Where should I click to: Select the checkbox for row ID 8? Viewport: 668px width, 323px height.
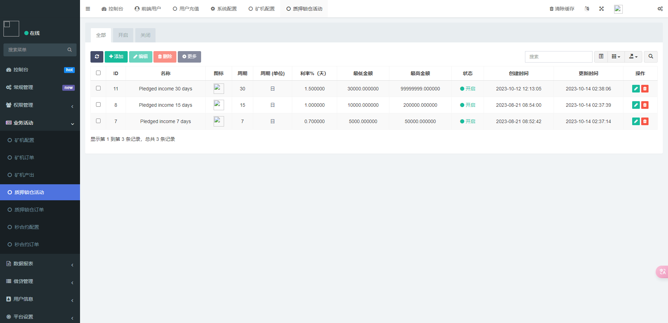tap(98, 105)
